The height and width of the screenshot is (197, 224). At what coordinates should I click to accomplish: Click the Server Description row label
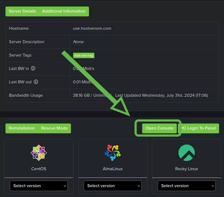click(x=27, y=42)
